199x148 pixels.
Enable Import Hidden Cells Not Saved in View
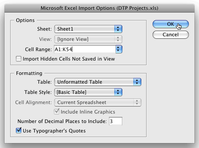coord(19,59)
